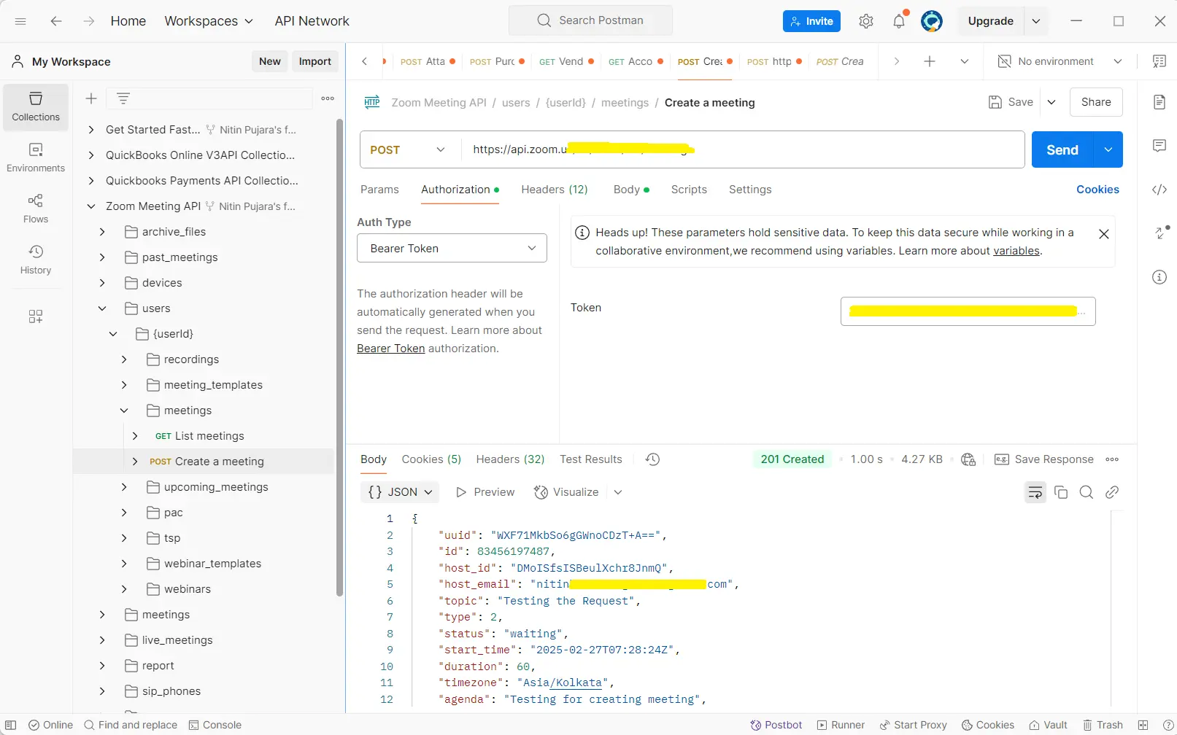Copy the response body
Image resolution: width=1177 pixels, height=735 pixels.
click(x=1062, y=493)
